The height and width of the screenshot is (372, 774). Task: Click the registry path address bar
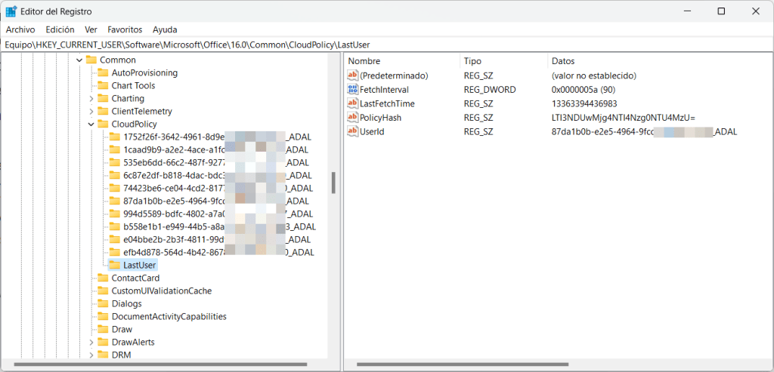378,45
